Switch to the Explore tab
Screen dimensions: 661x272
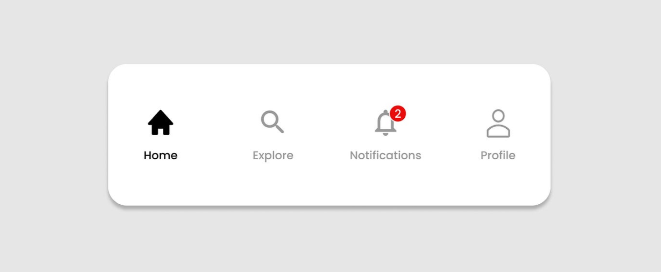pyautogui.click(x=273, y=135)
